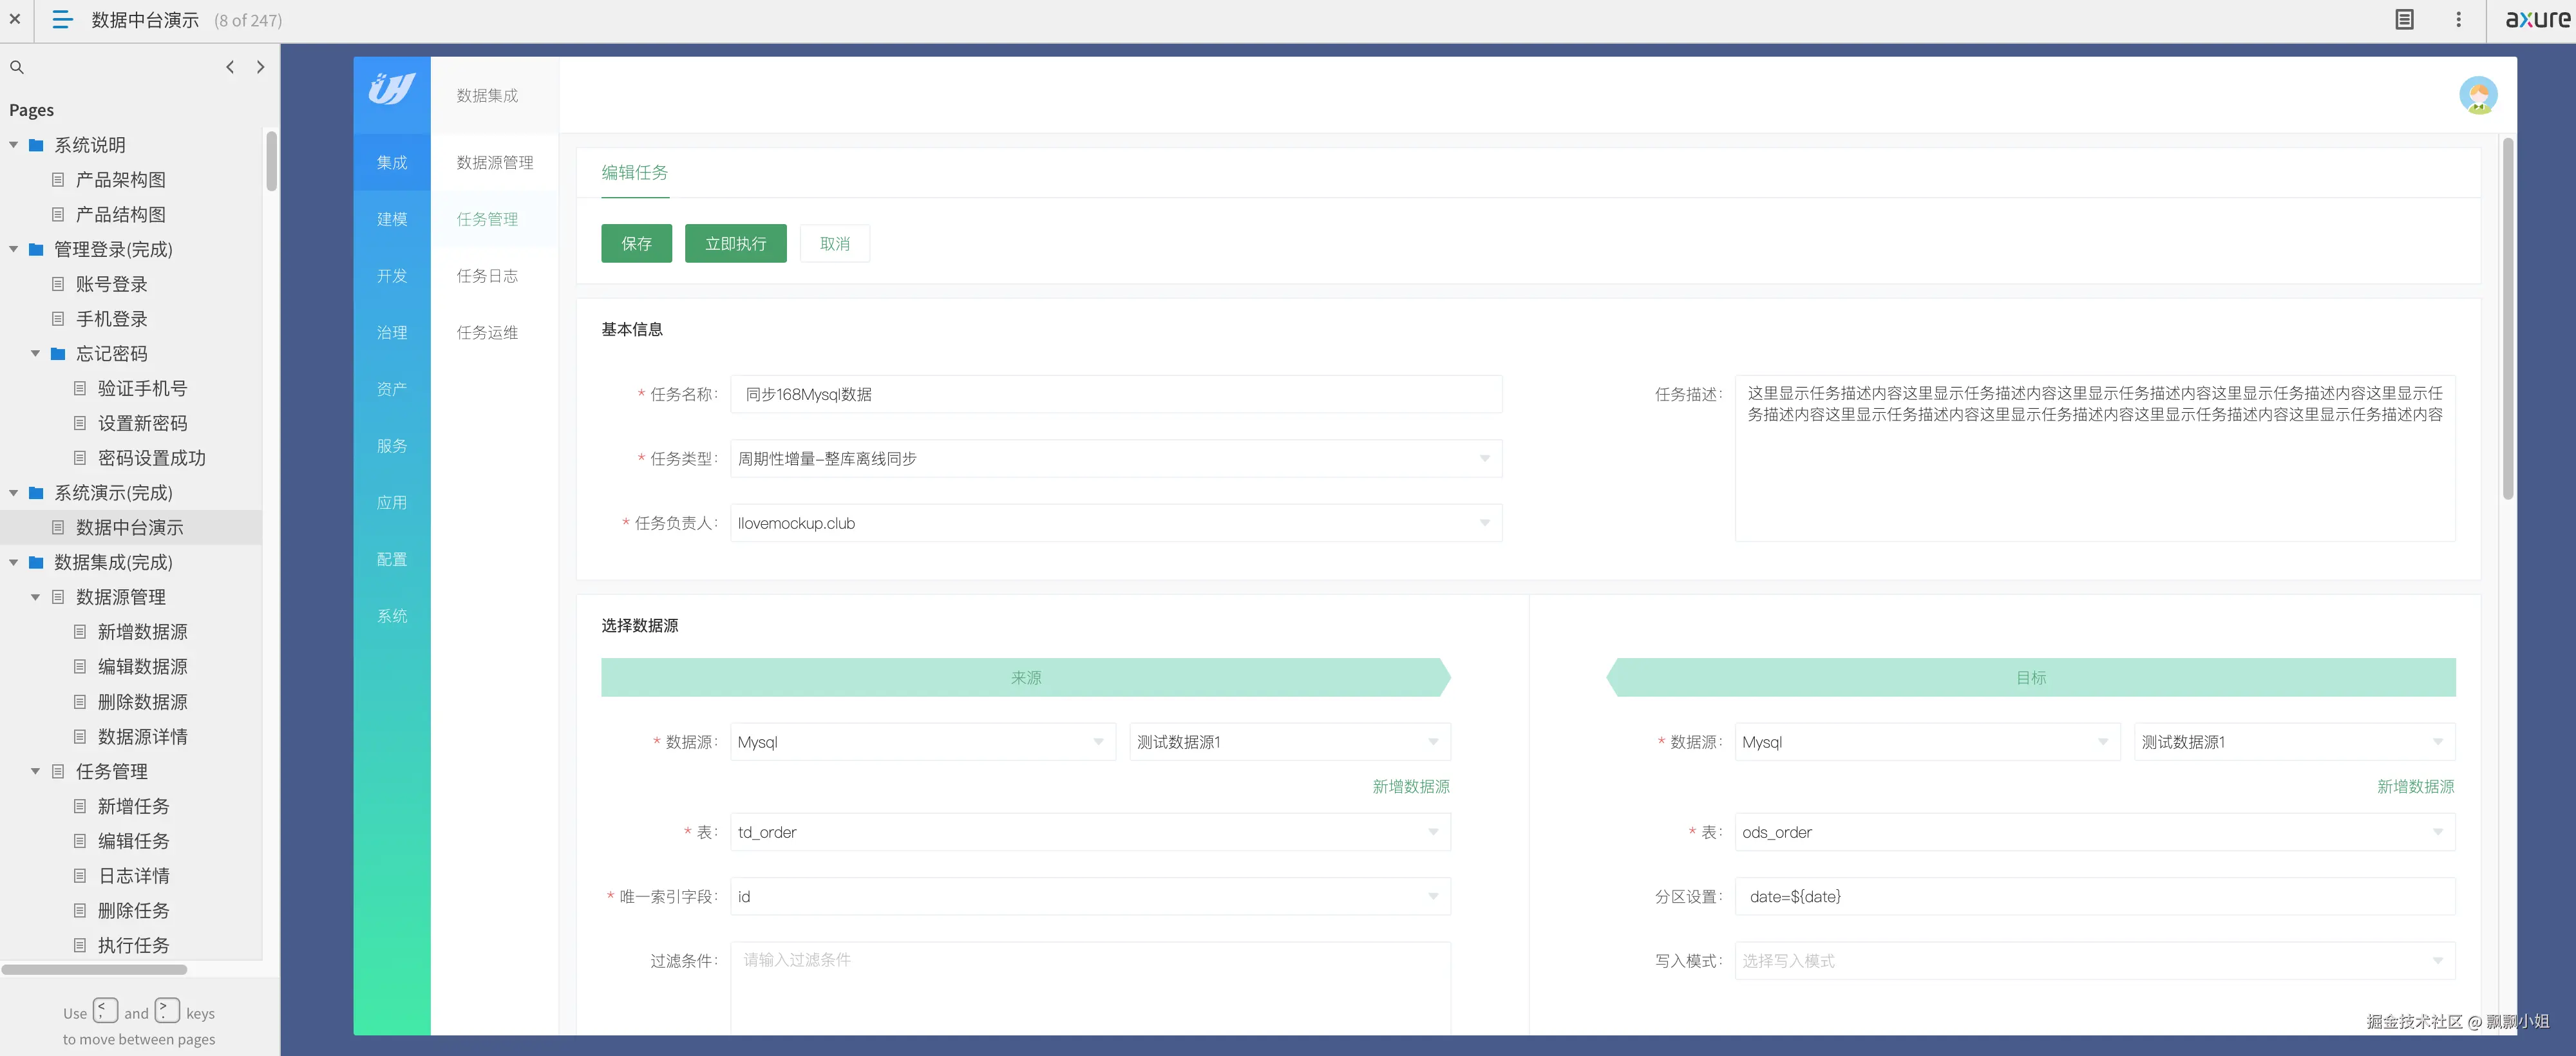Open 数据源管理 from the submenu
The width and height of the screenshot is (2576, 1056).
pos(494,162)
